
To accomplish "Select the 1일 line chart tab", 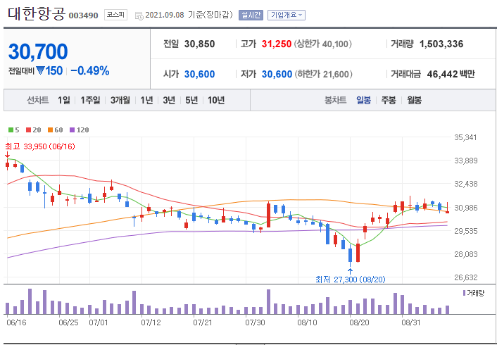I will click(64, 101).
